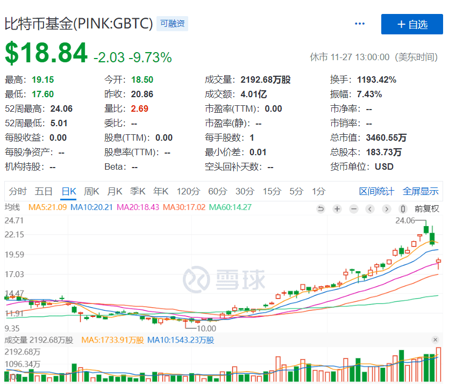Click the 换手 value 1193.42%
The height and width of the screenshot is (384, 456).
pos(376,79)
